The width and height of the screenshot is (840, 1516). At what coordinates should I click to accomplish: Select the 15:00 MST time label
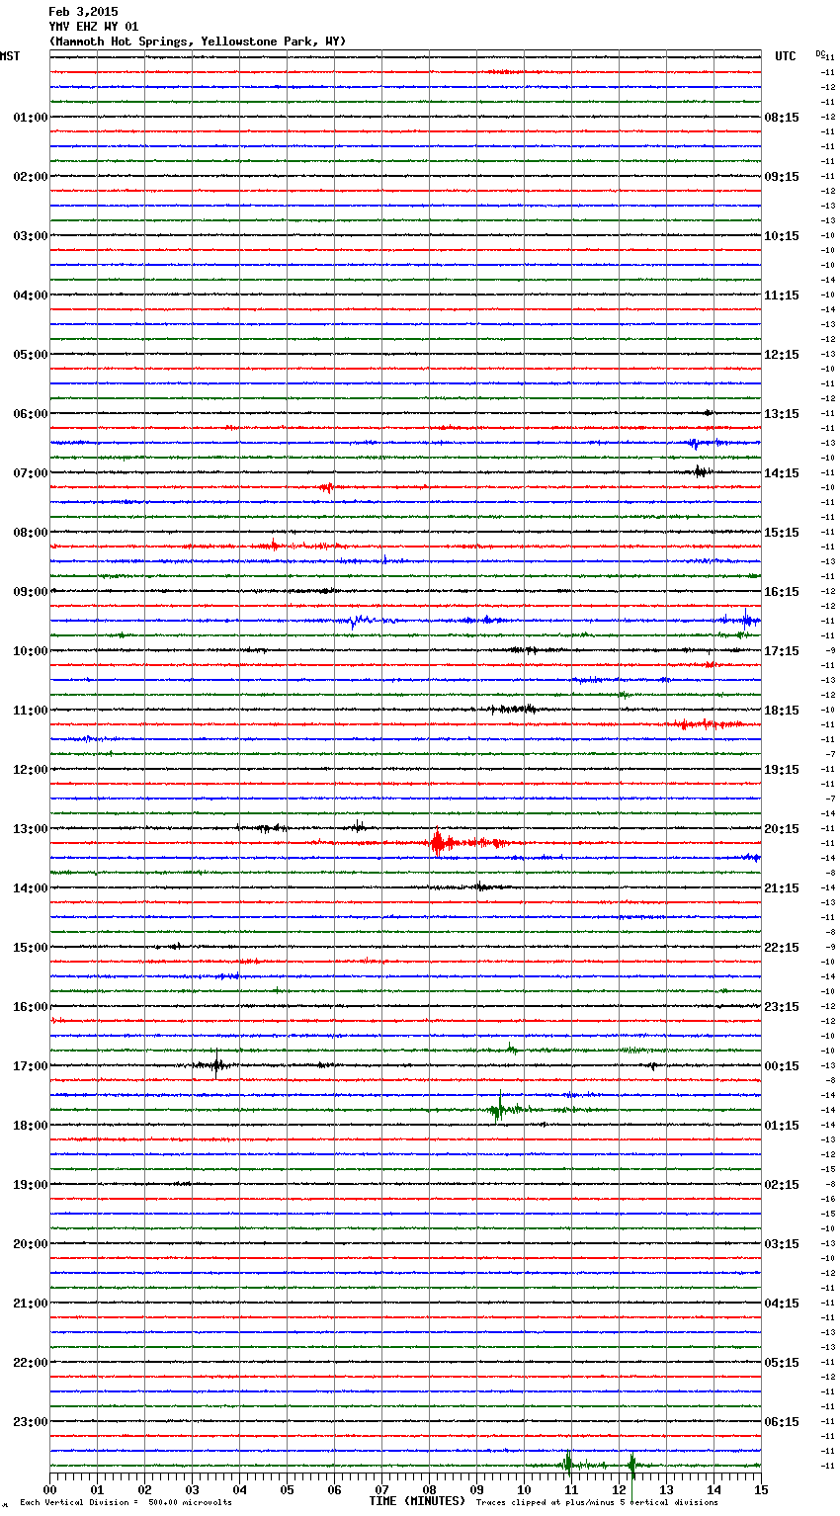coord(31,948)
